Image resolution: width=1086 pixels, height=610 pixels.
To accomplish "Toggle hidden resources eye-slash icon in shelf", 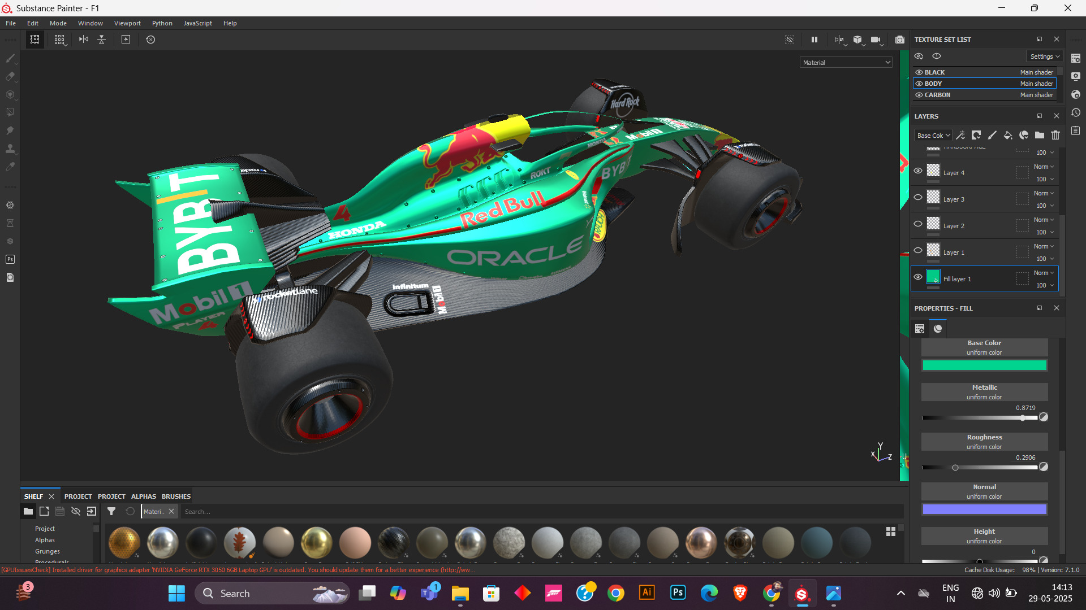I will coord(76,511).
